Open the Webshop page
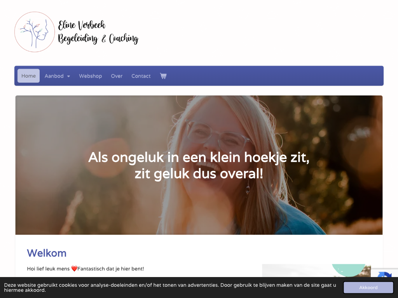The height and width of the screenshot is (298, 398). tap(90, 76)
